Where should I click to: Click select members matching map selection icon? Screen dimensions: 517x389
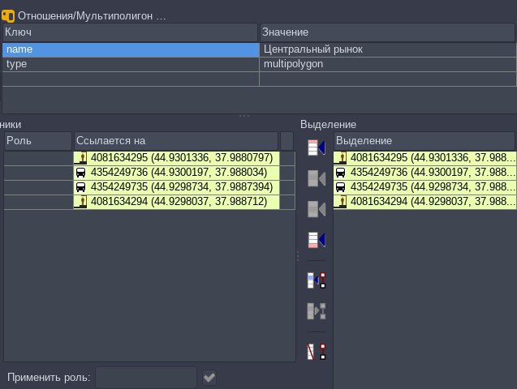(x=316, y=280)
